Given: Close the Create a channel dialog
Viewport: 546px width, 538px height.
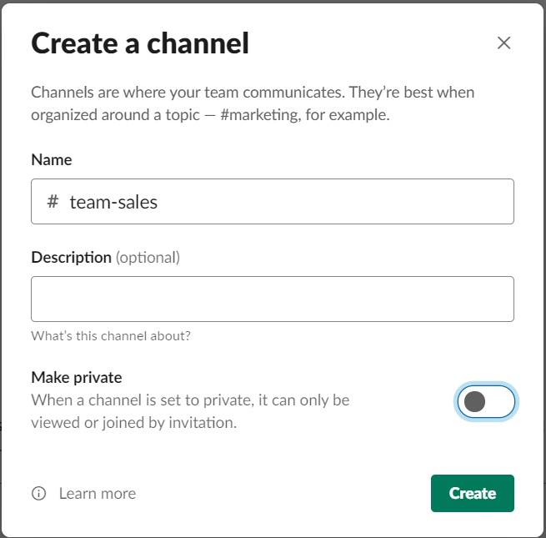Looking at the screenshot, I should (503, 43).
